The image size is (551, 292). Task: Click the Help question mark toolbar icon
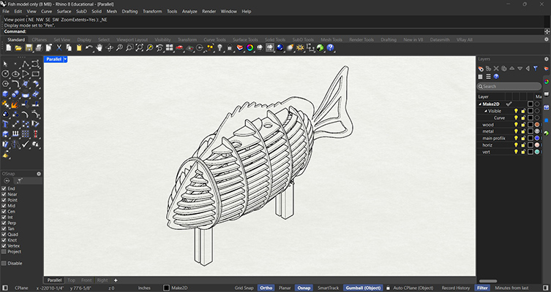(331, 48)
